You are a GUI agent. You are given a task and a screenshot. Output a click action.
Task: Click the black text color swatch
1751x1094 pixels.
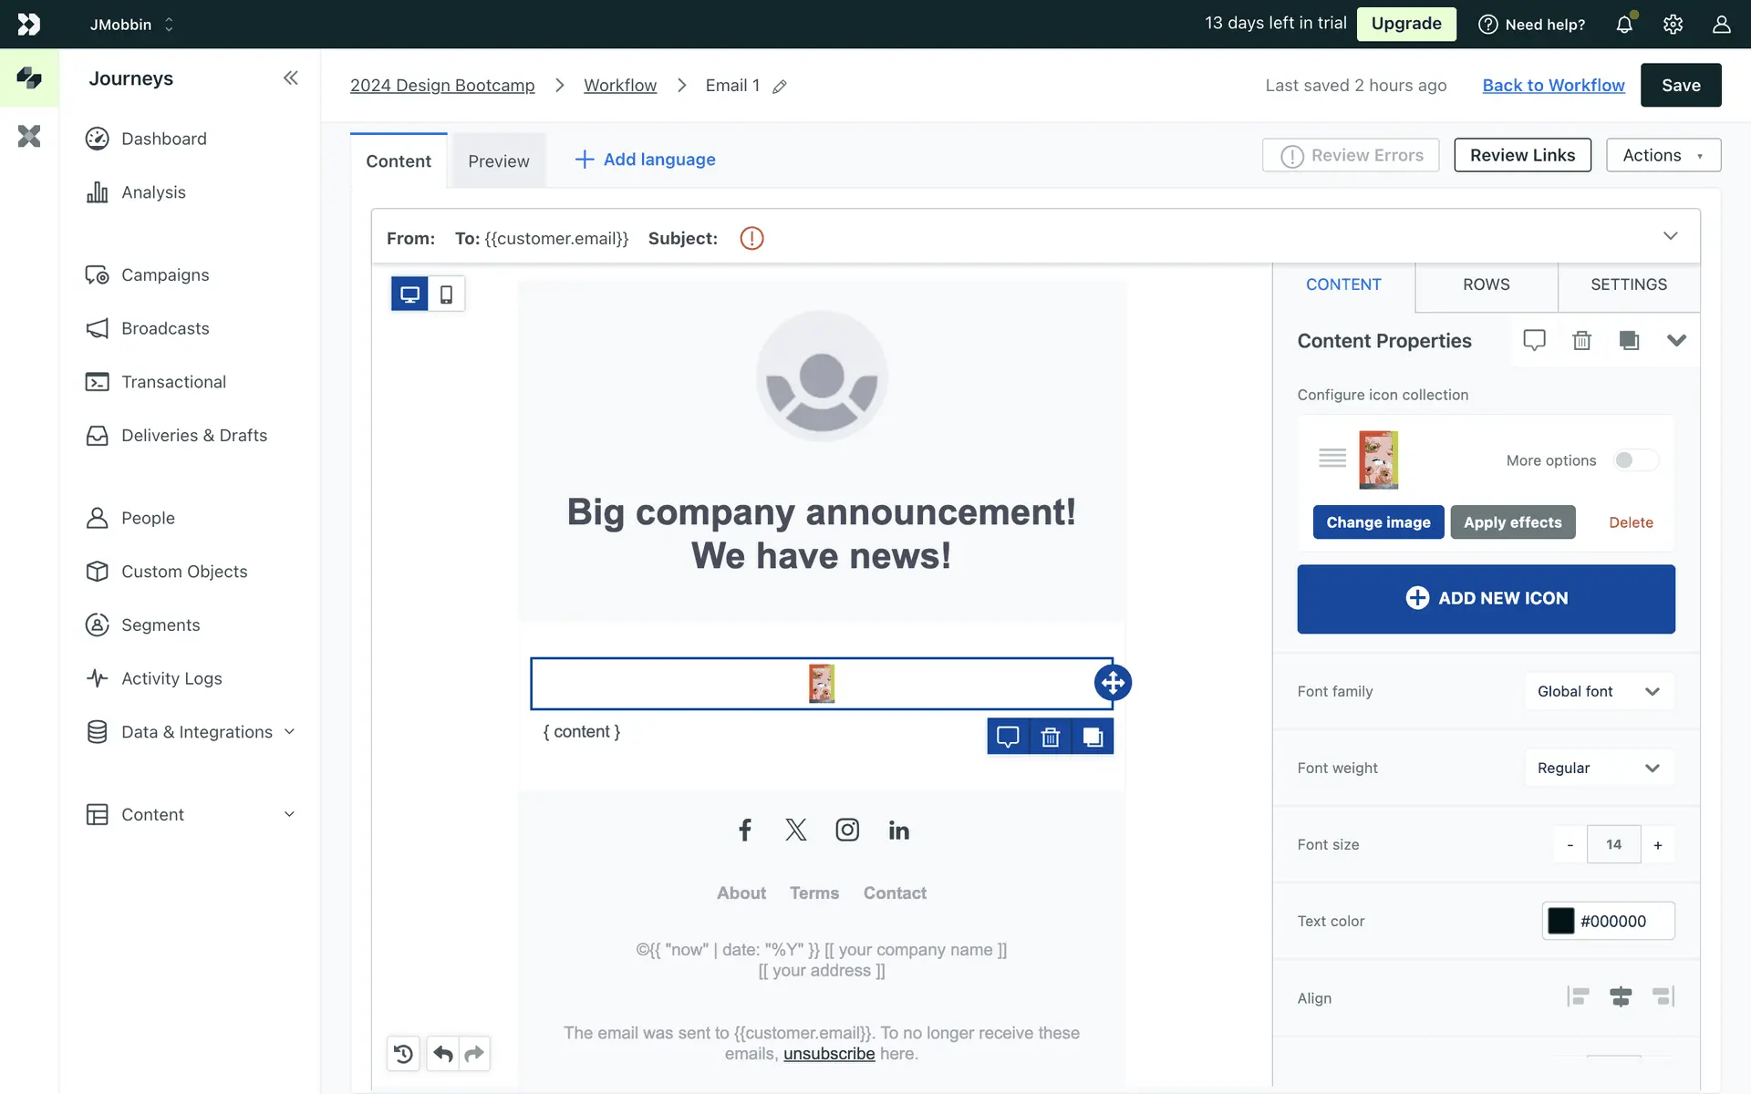[1560, 922]
